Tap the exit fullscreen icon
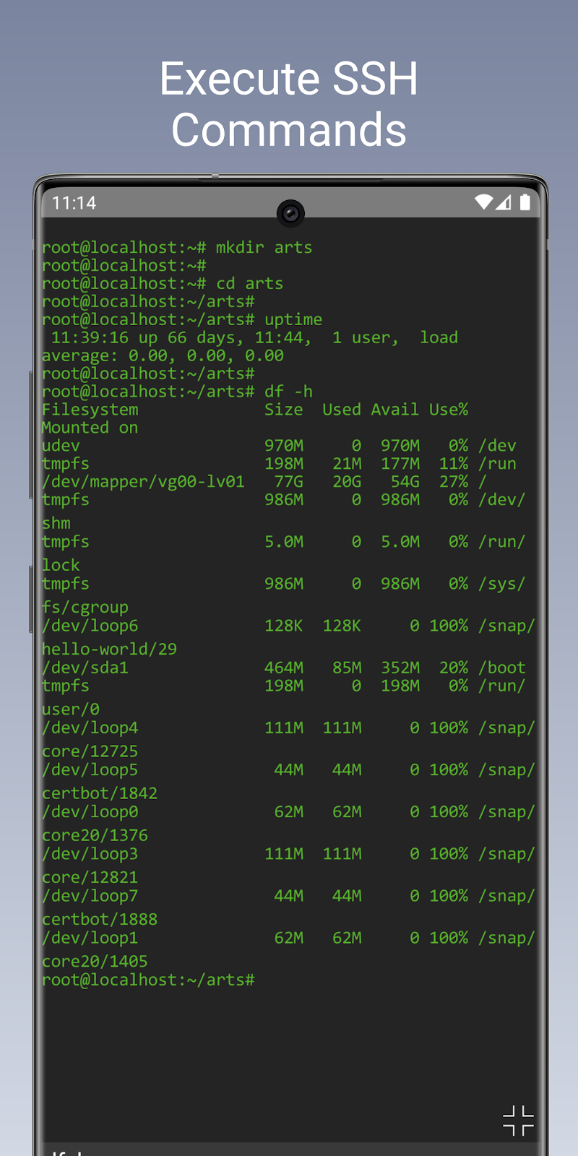This screenshot has width=578, height=1156. click(x=518, y=1121)
